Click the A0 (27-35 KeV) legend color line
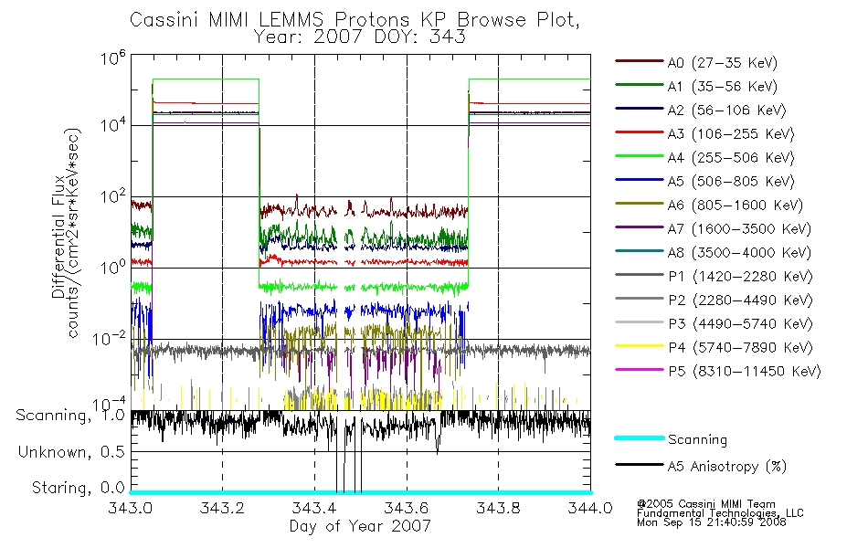868x548 pixels. click(x=640, y=61)
